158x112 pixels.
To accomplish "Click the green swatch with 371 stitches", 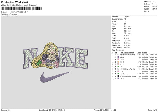I will (118, 67).
